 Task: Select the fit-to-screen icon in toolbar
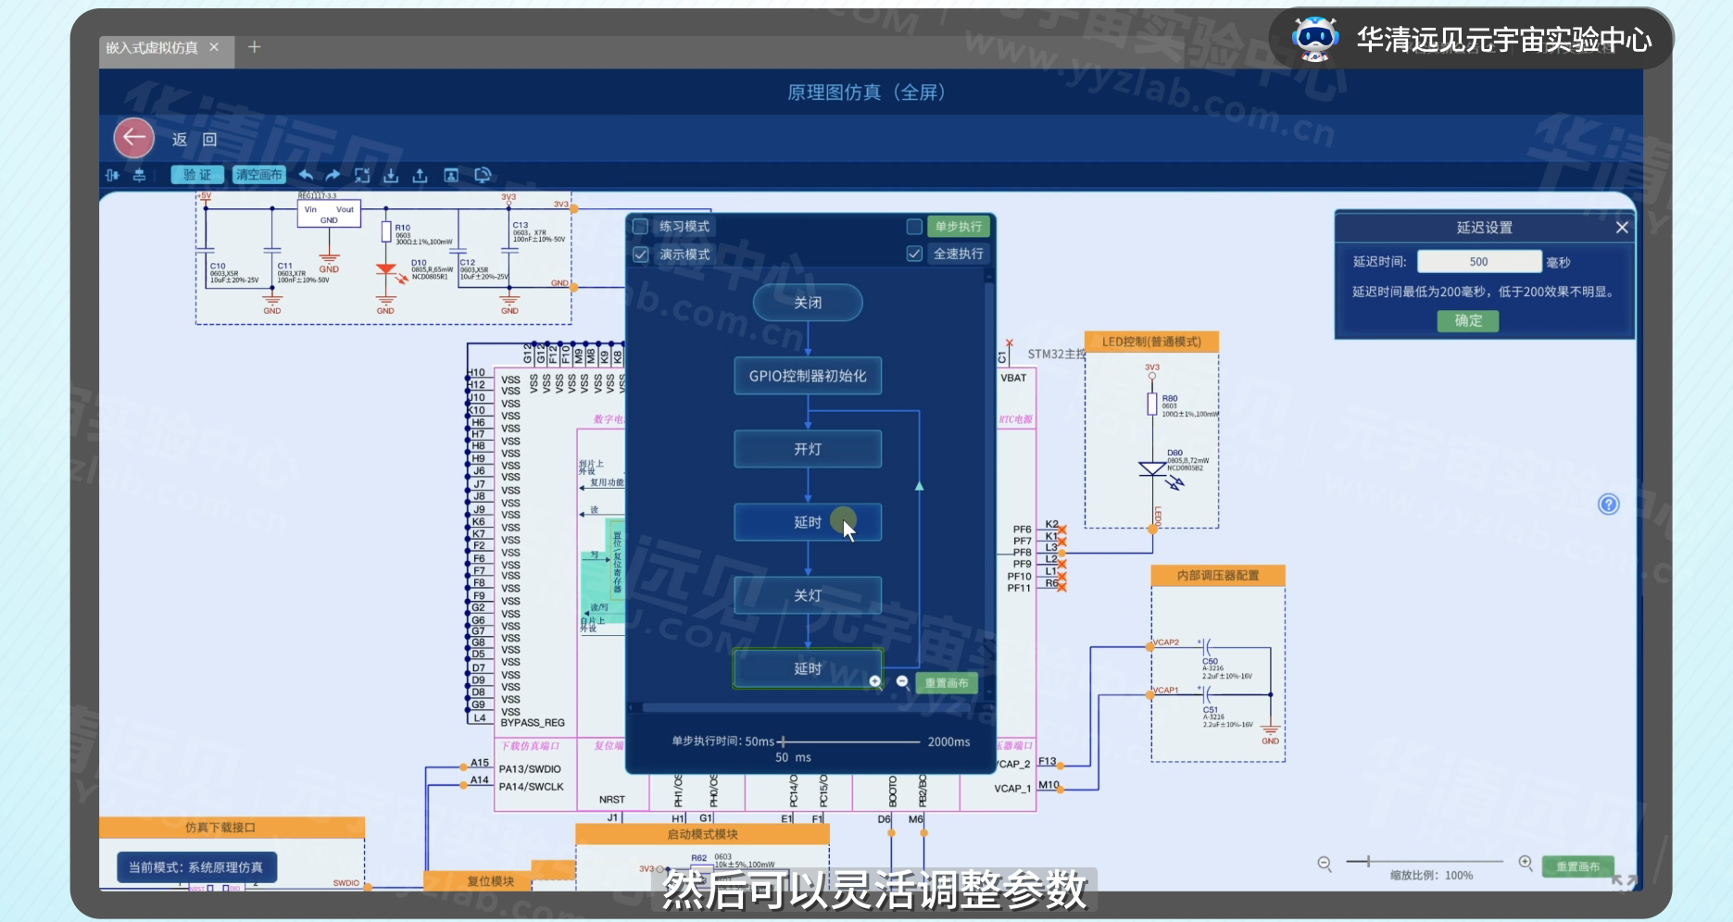pyautogui.click(x=362, y=174)
